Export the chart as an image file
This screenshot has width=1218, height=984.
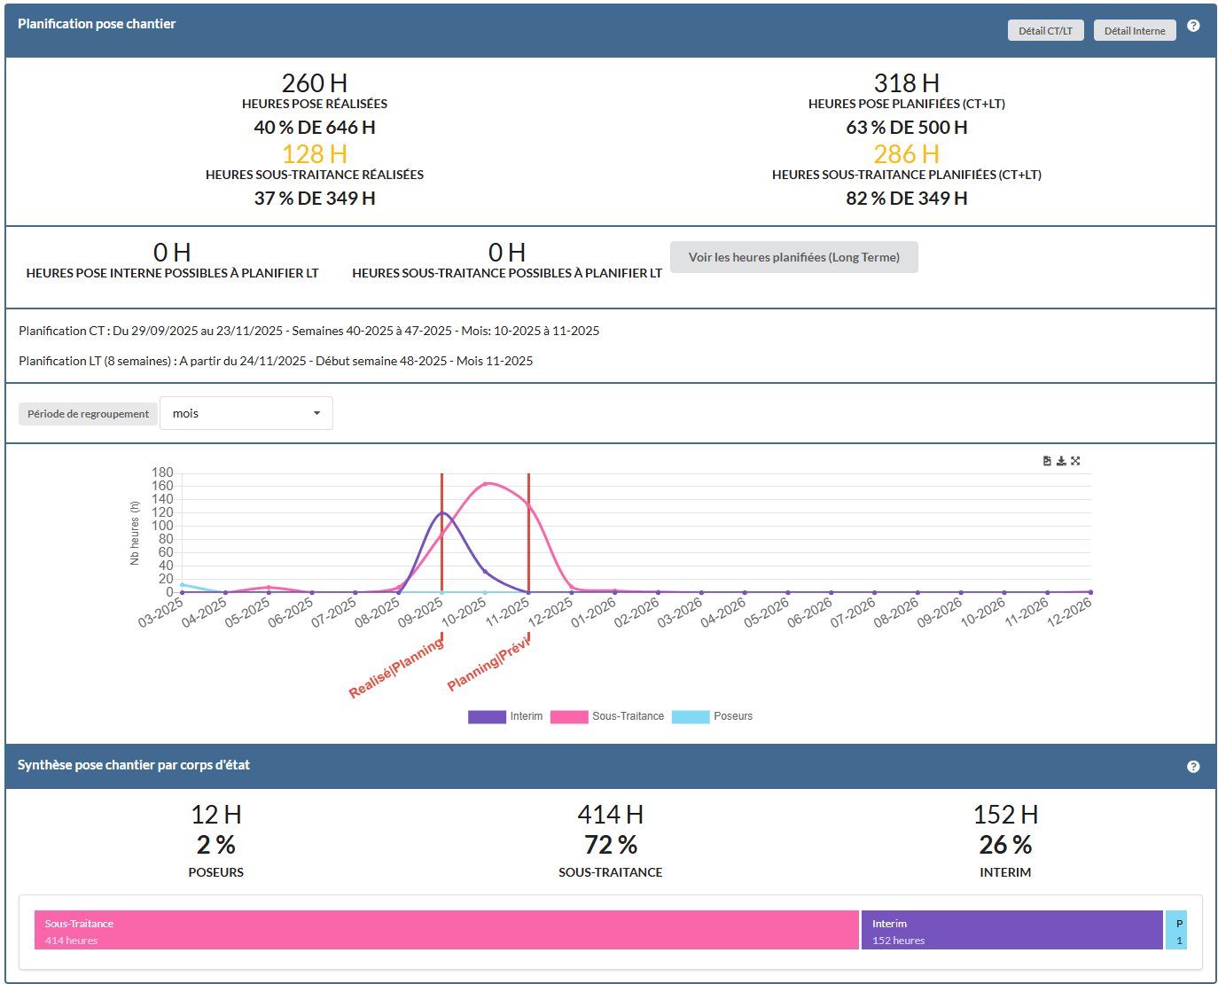[x=1047, y=461]
